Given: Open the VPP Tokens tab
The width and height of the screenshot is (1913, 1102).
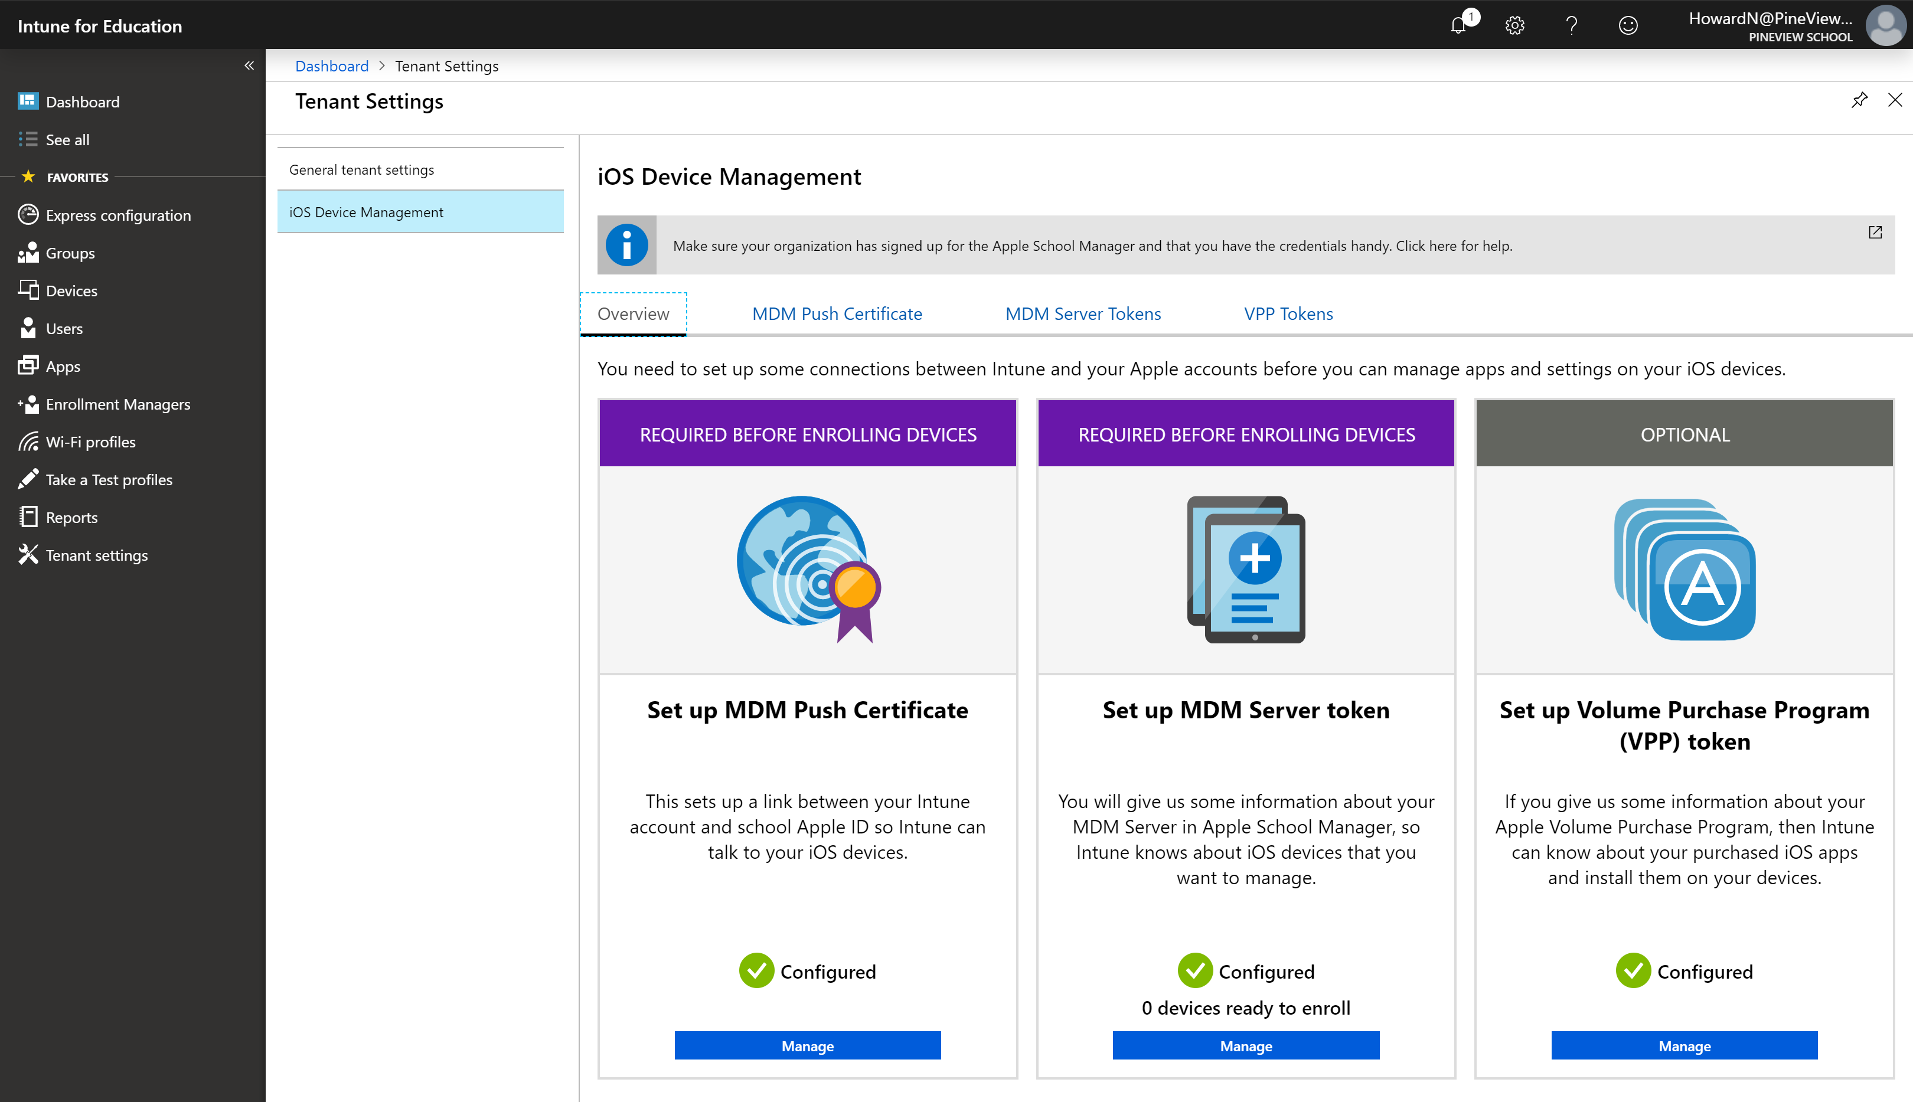Looking at the screenshot, I should (x=1288, y=313).
